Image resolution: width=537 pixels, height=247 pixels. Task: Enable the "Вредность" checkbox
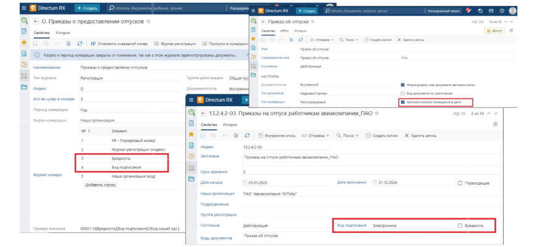(x=460, y=226)
